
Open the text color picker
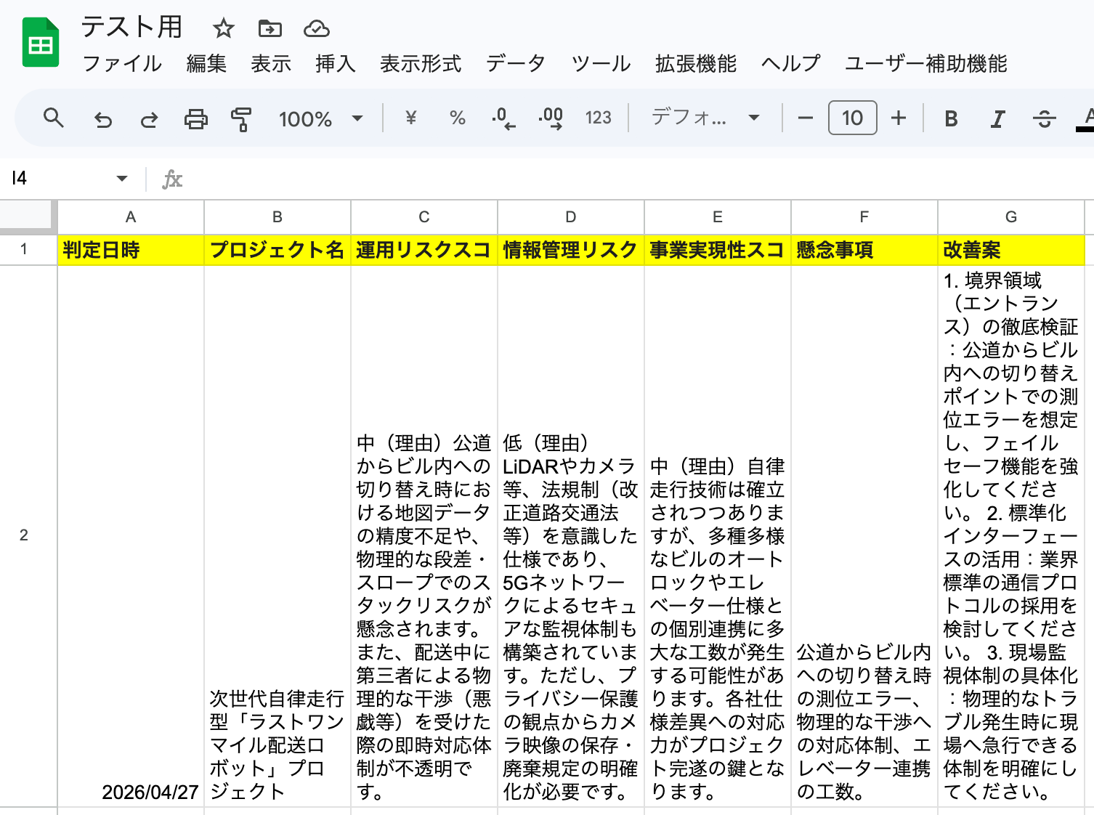[1085, 118]
